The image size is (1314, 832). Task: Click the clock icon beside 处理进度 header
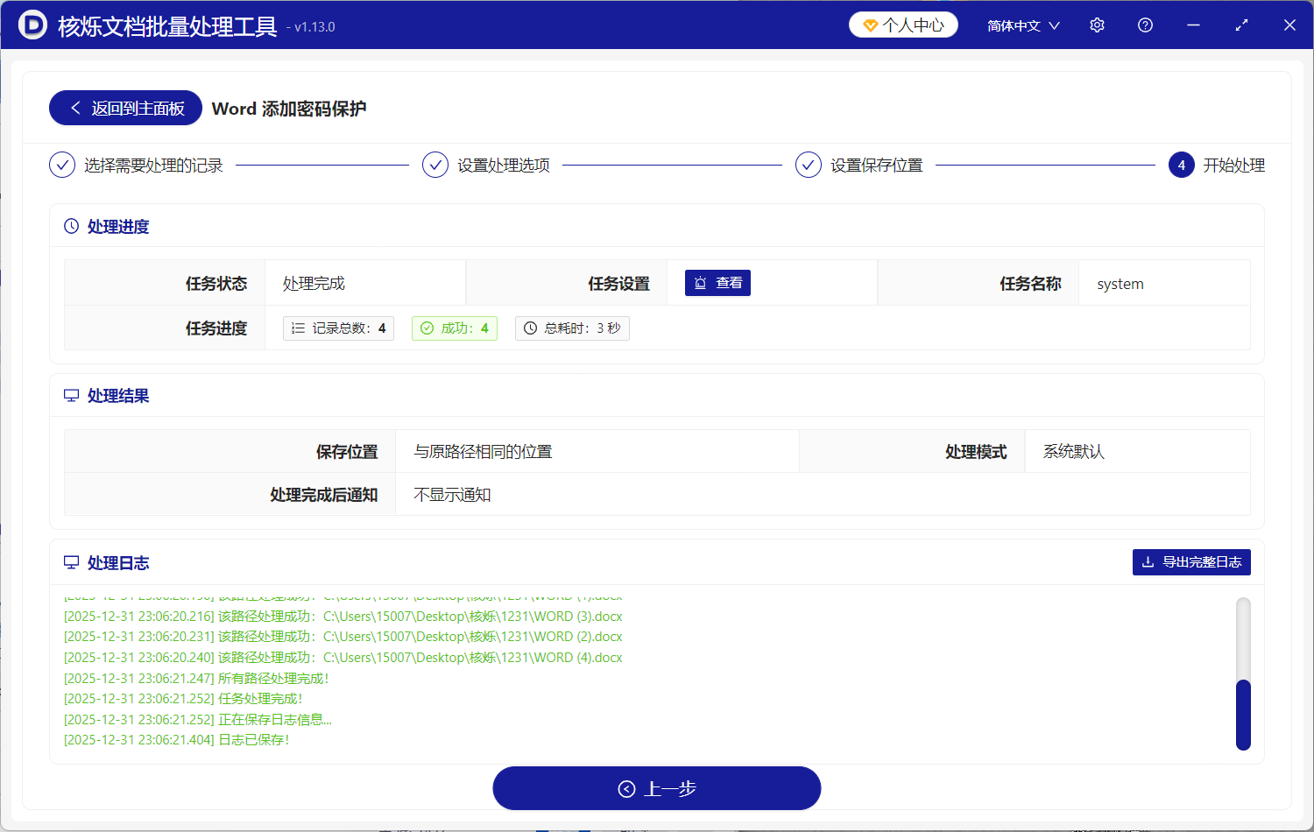[x=71, y=226]
